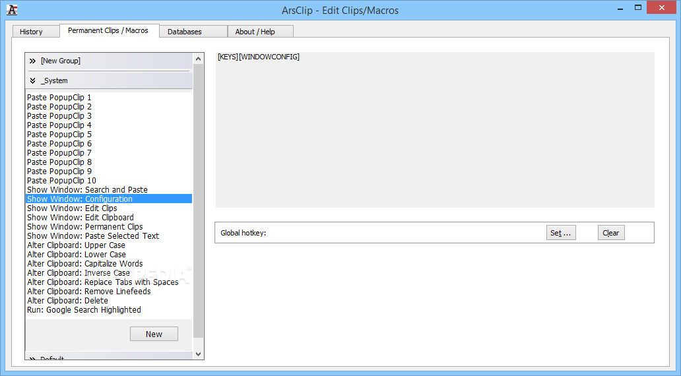Screen dimensions: 681x376
Task: Select Show Window: Permanent Clips
Action: [109, 227]
